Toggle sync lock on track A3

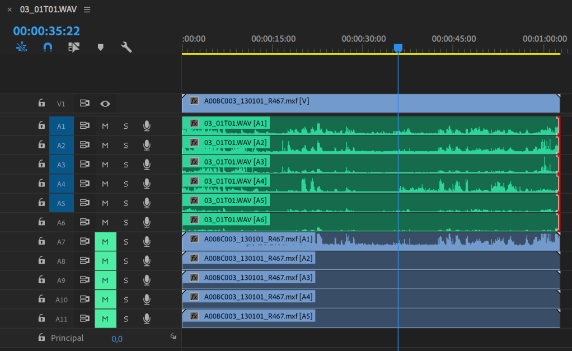[85, 165]
